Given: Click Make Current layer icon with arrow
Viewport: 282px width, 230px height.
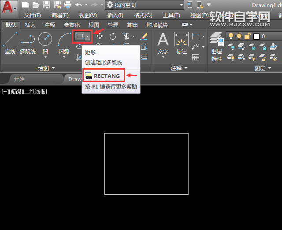Looking at the screenshot, I should click(241, 47).
